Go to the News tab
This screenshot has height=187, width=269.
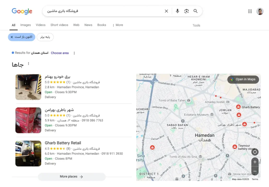88,25
